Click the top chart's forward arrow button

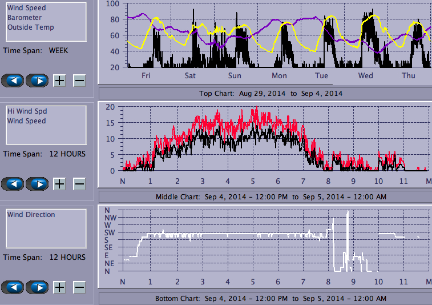pos(38,80)
